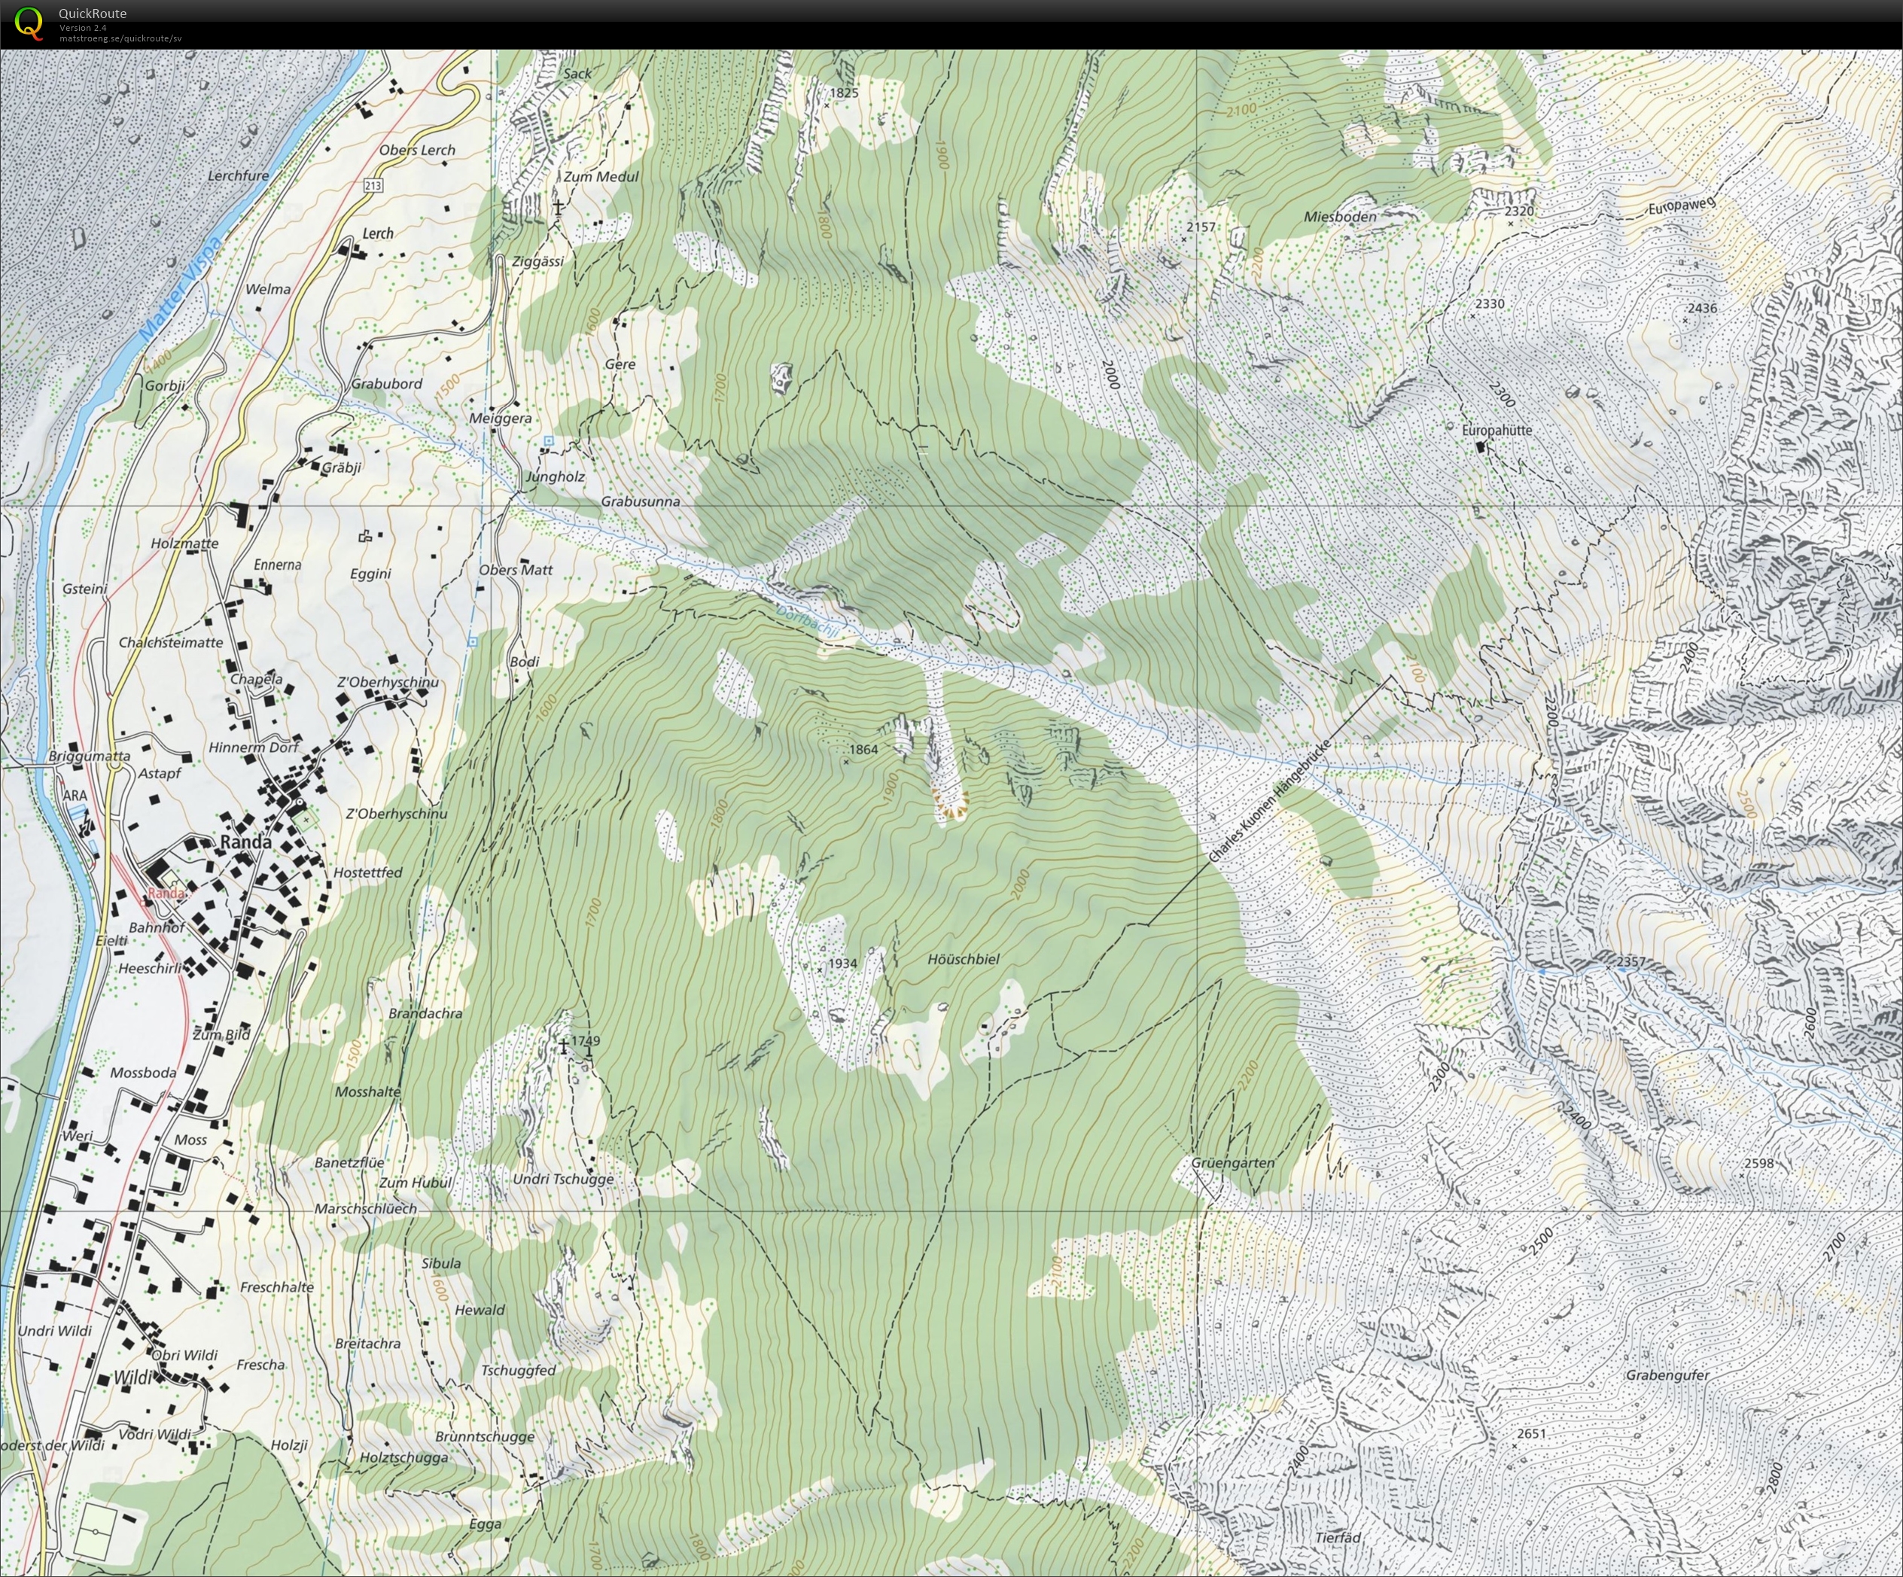Click the Welma label

[x=268, y=289]
